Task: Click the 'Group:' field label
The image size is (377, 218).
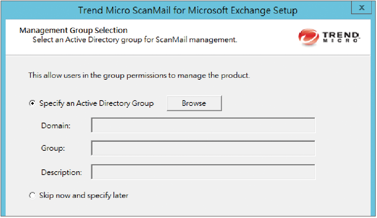Action: 53,148
